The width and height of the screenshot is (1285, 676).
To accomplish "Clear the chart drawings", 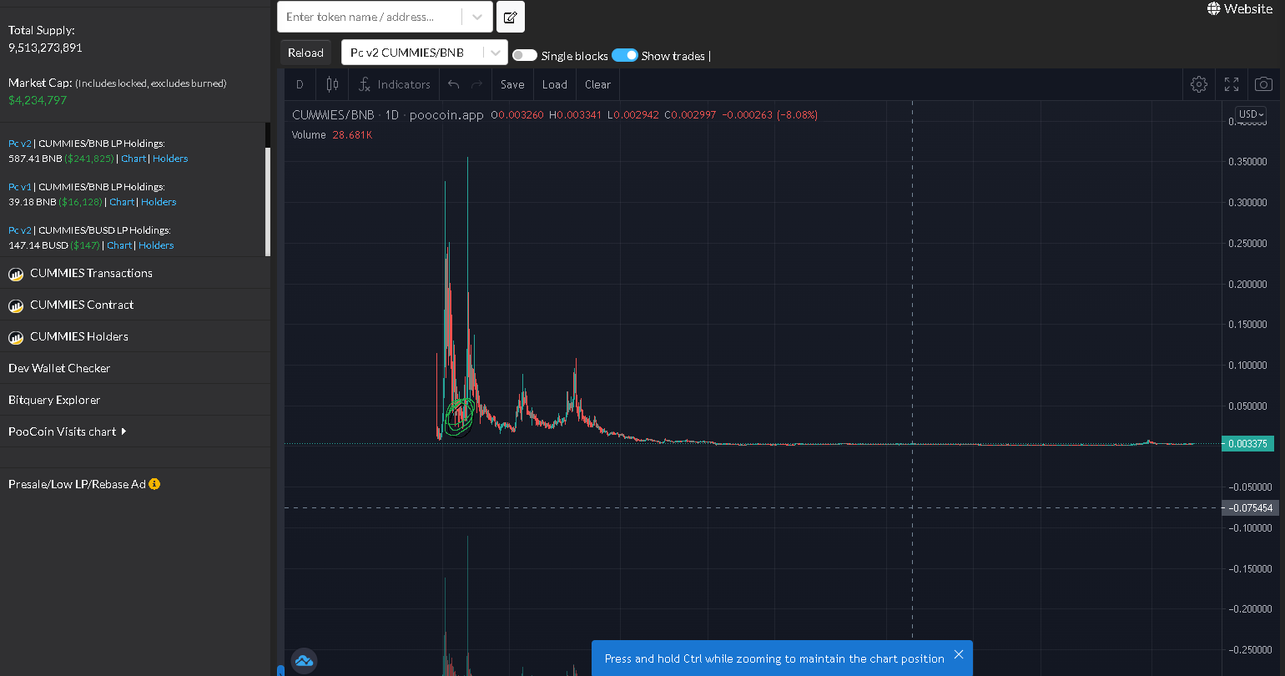I will pyautogui.click(x=598, y=84).
